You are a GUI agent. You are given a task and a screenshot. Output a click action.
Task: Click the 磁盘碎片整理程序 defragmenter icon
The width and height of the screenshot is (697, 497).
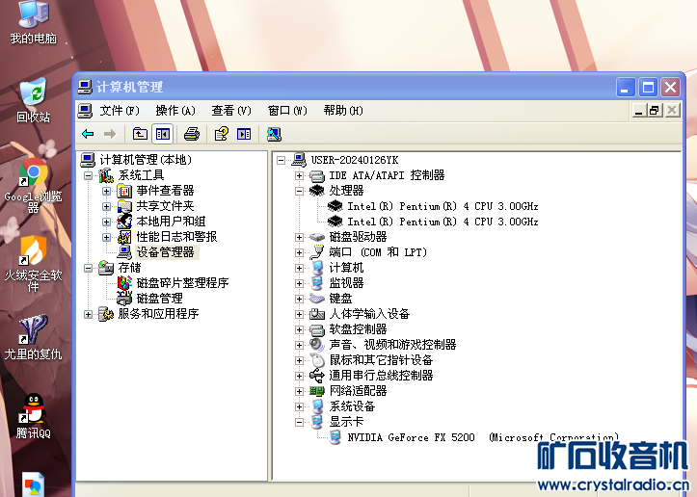coord(124,282)
